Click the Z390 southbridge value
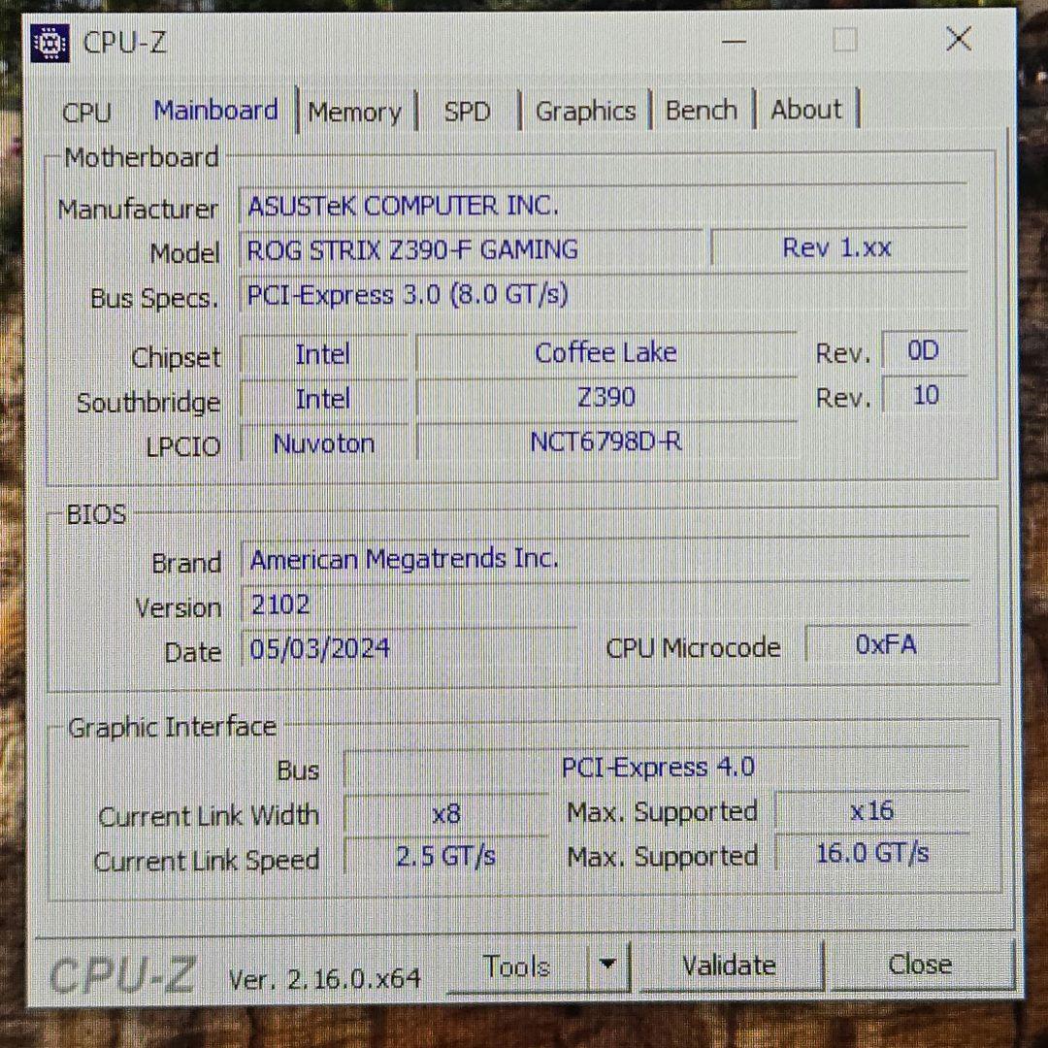 click(606, 397)
